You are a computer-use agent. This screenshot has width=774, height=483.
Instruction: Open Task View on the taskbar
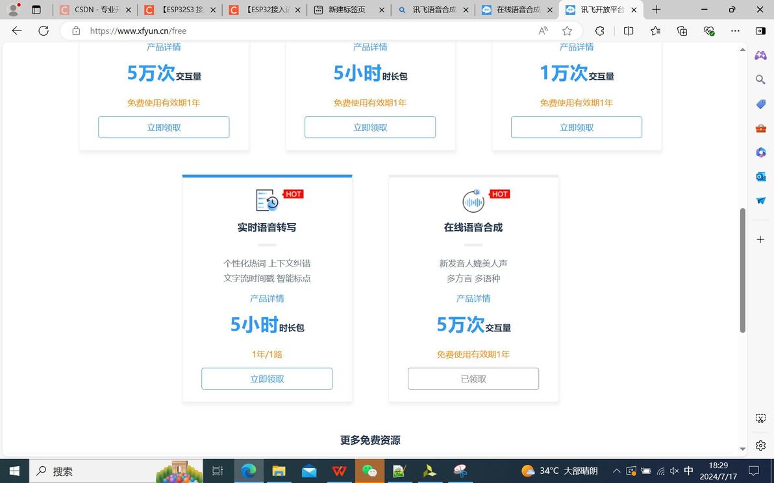(218, 471)
